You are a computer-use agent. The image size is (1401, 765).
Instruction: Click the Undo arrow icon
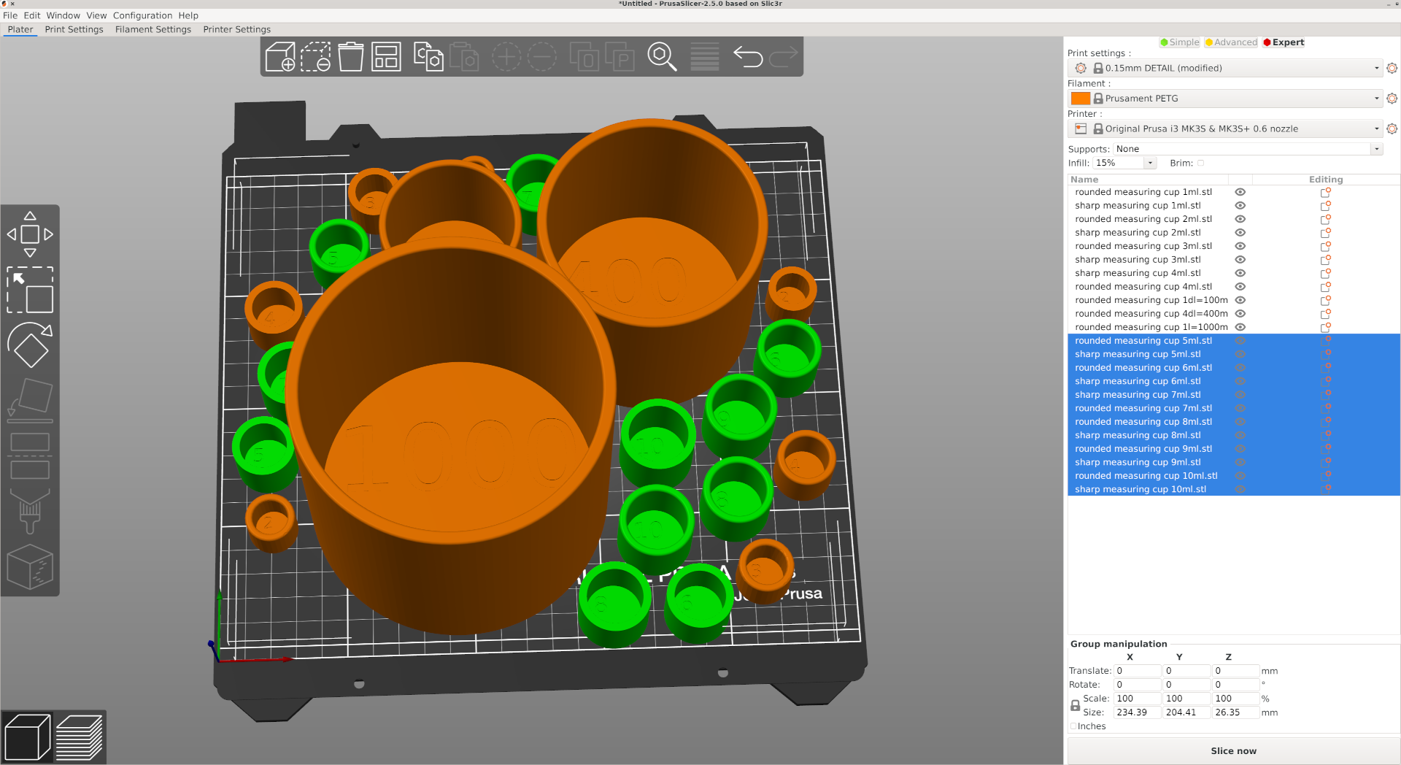click(748, 56)
